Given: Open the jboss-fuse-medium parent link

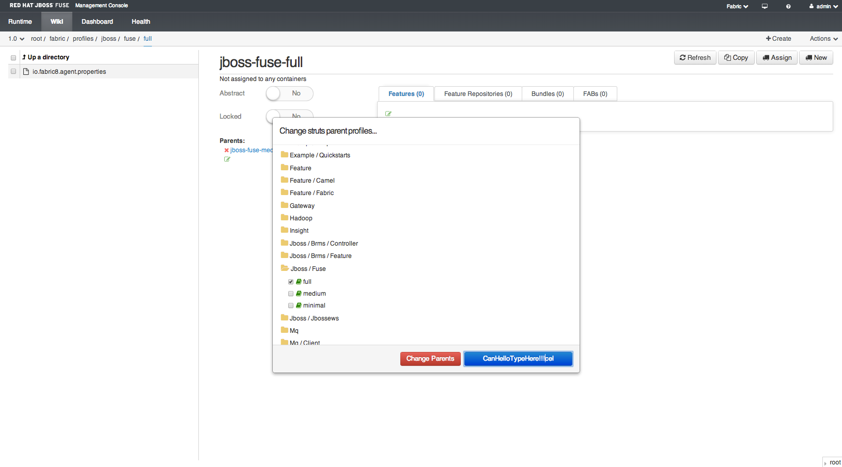Looking at the screenshot, I should 252,150.
